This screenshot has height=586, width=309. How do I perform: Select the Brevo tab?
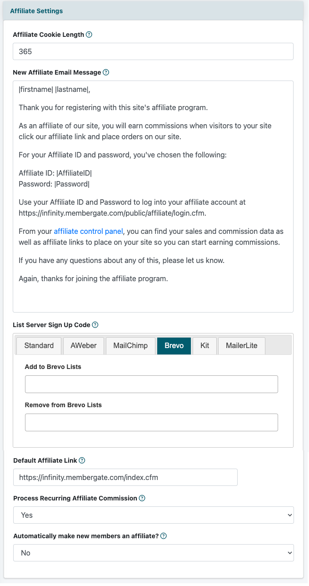click(x=174, y=346)
